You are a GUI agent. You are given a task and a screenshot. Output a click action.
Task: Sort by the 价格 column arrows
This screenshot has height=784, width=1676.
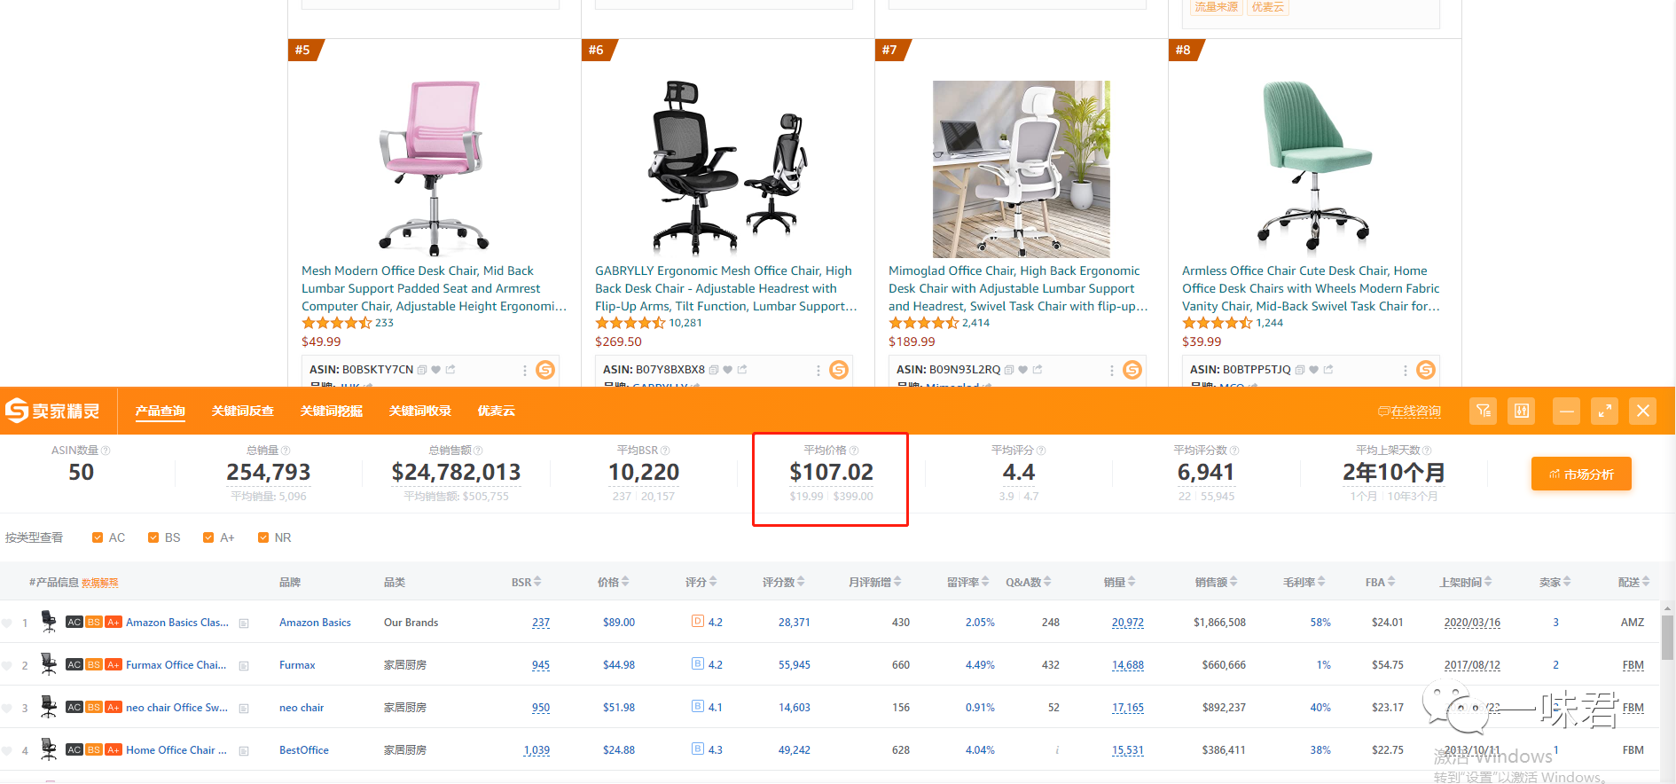625,582
